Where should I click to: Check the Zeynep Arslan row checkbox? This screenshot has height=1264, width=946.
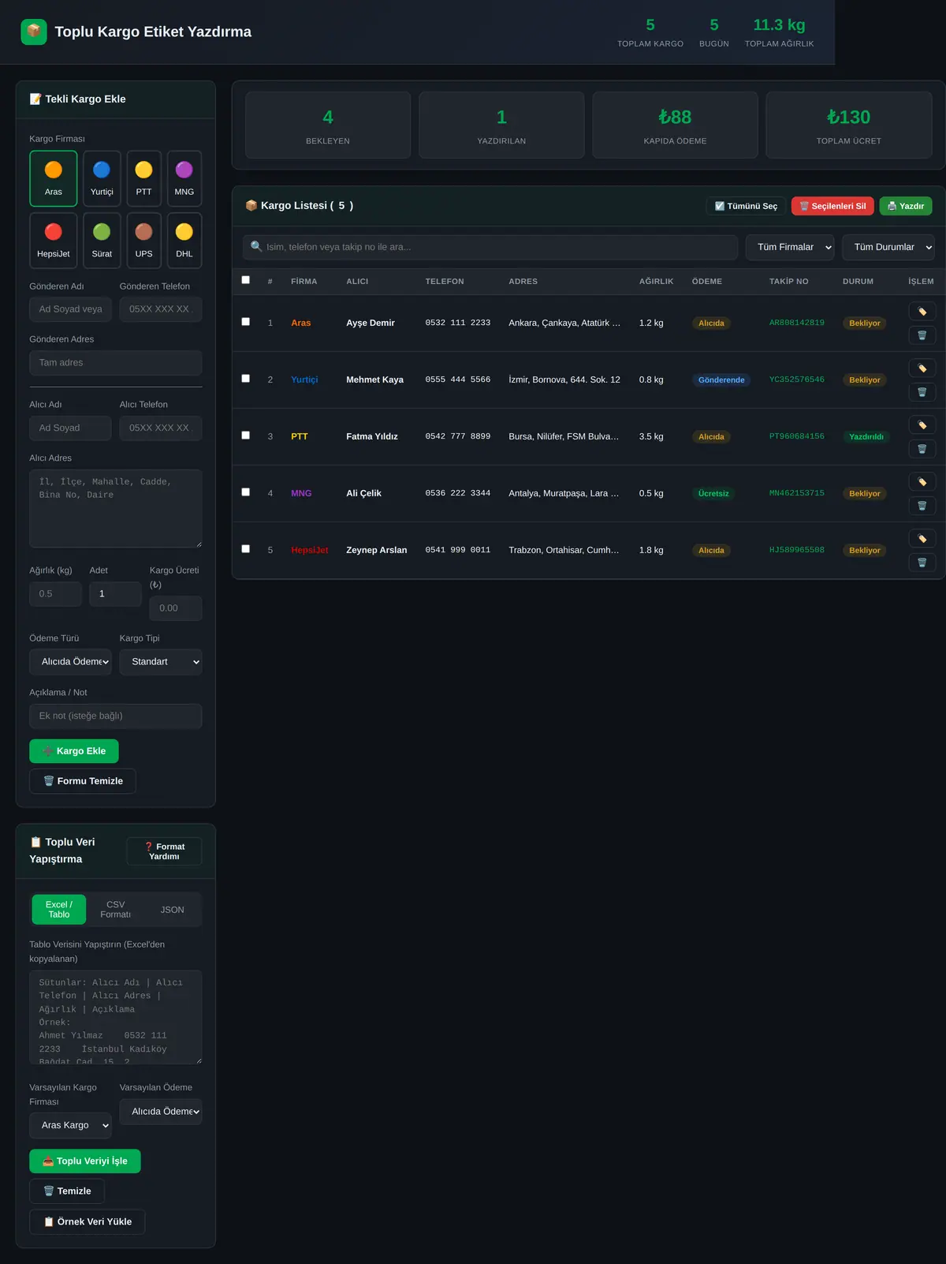pyautogui.click(x=246, y=549)
